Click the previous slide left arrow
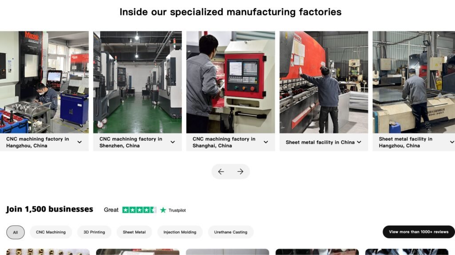 pos(221,172)
